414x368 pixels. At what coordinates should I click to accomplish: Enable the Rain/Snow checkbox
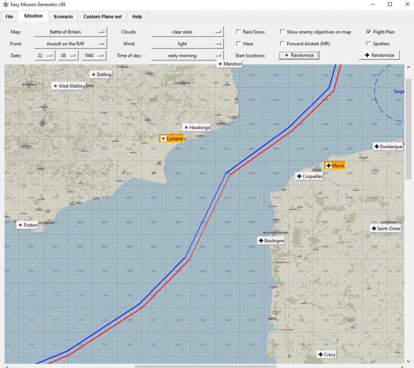pyautogui.click(x=238, y=32)
